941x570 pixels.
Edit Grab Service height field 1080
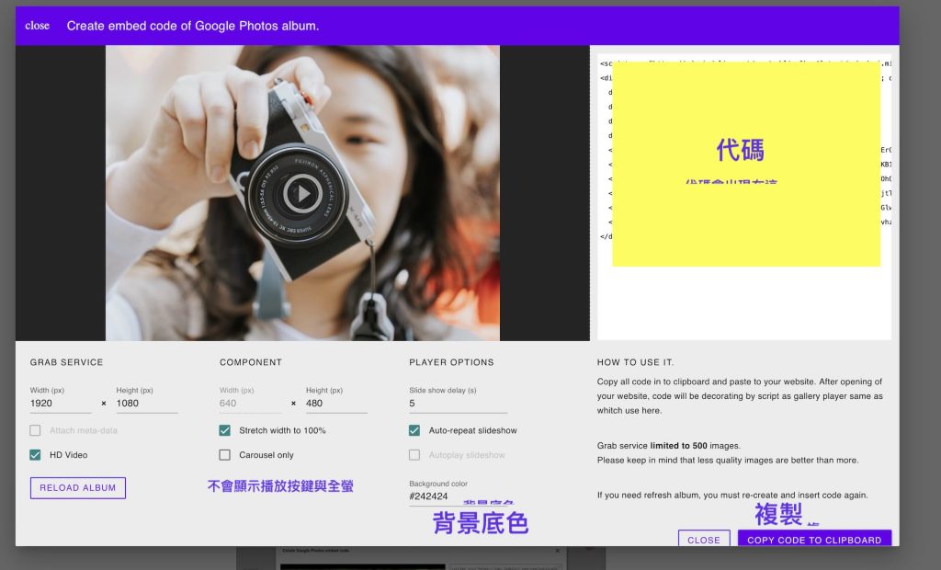tap(146, 403)
